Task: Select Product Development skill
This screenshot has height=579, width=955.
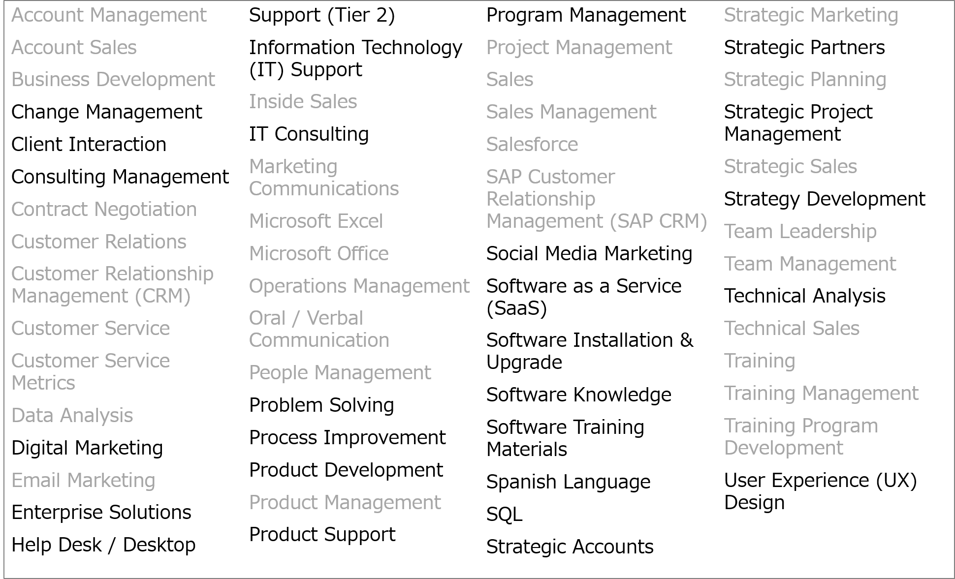Action: [346, 470]
